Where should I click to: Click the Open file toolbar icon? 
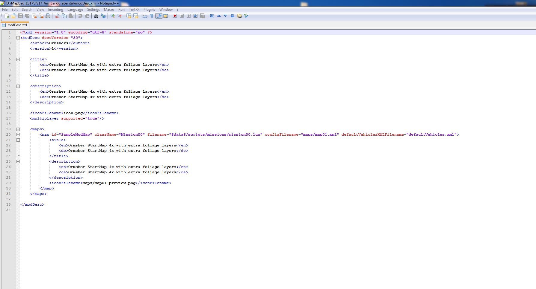tap(13, 16)
